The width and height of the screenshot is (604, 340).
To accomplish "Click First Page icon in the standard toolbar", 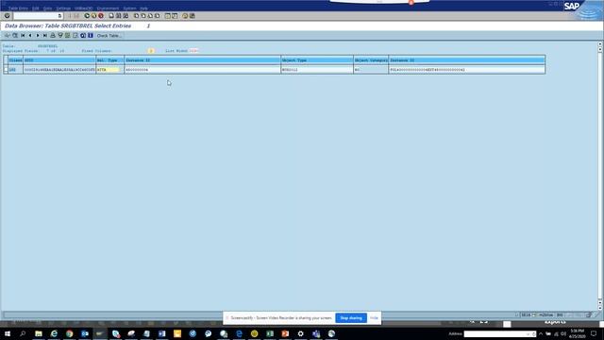I will point(136,16).
